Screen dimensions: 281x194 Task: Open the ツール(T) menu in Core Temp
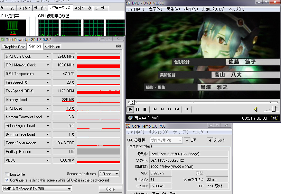pos(181,132)
